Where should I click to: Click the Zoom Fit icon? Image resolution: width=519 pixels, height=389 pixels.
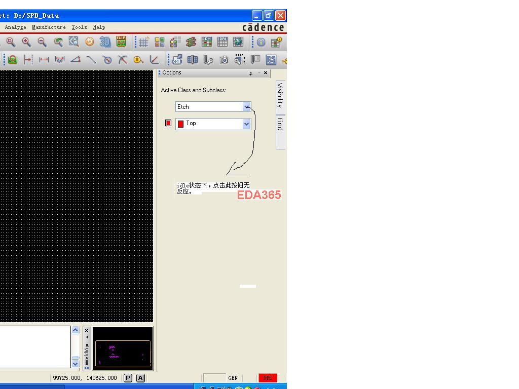74,42
